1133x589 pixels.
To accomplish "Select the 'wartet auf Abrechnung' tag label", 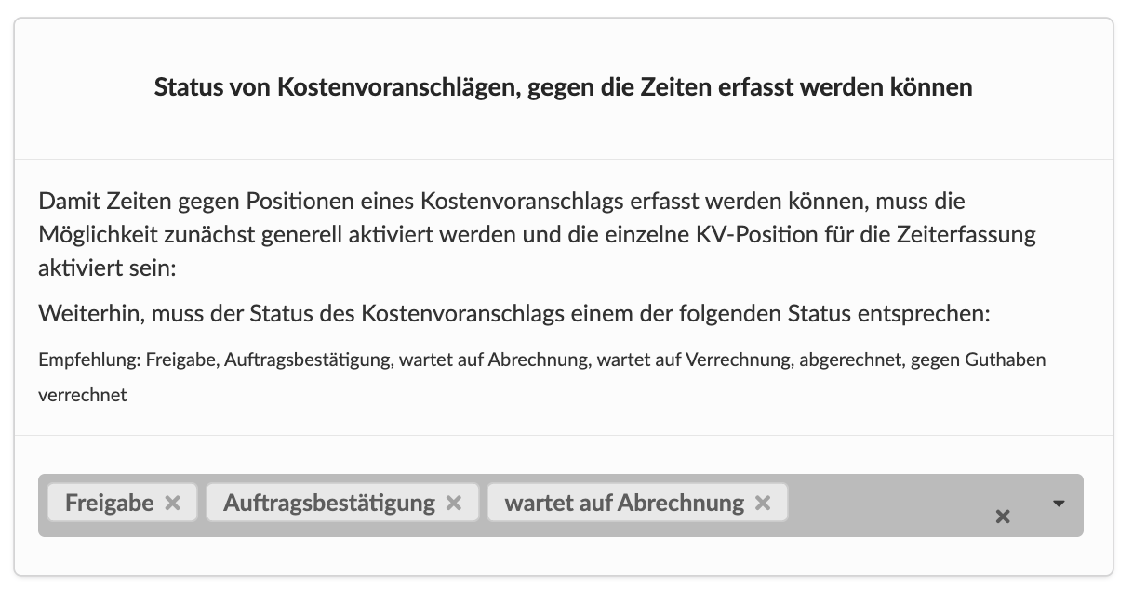I will pyautogui.click(x=624, y=503).
